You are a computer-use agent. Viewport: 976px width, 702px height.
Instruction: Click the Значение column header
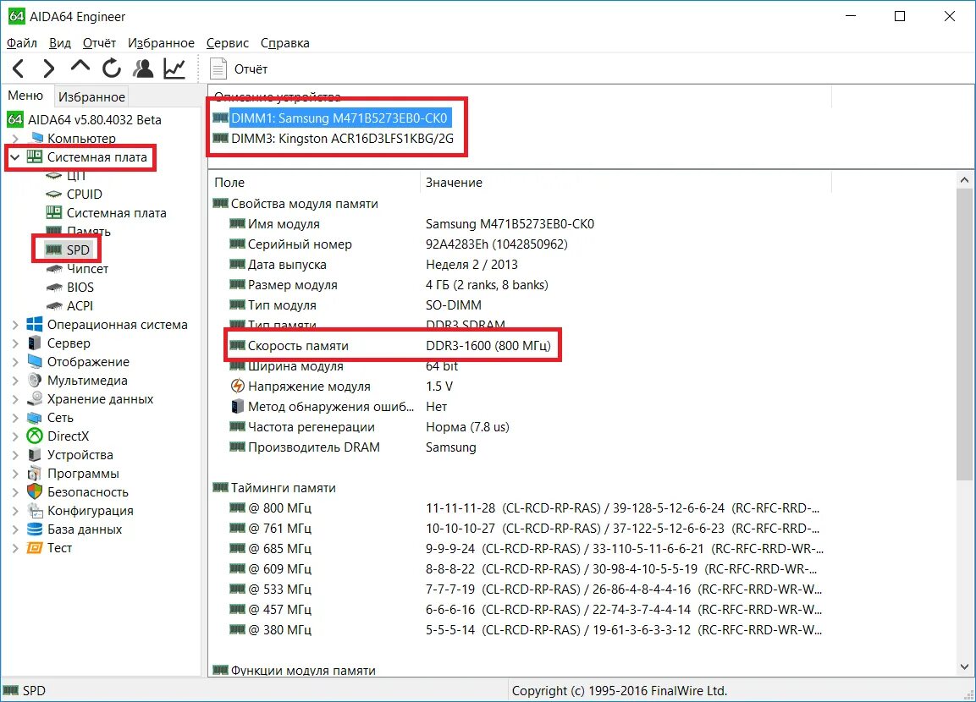[x=626, y=183]
